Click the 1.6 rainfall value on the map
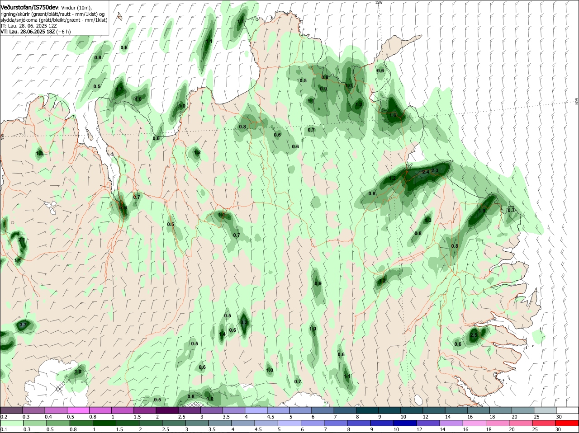Image resolution: width=579 pixels, height=433 pixels. point(393,115)
